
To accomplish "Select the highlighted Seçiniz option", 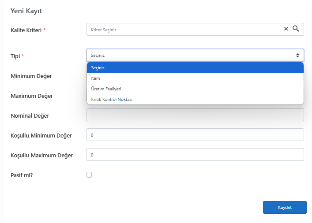I will coord(195,68).
